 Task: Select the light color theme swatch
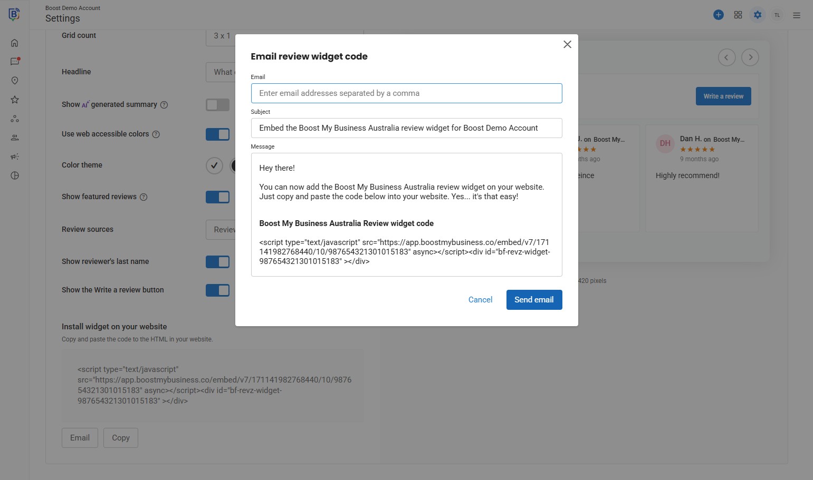(214, 165)
